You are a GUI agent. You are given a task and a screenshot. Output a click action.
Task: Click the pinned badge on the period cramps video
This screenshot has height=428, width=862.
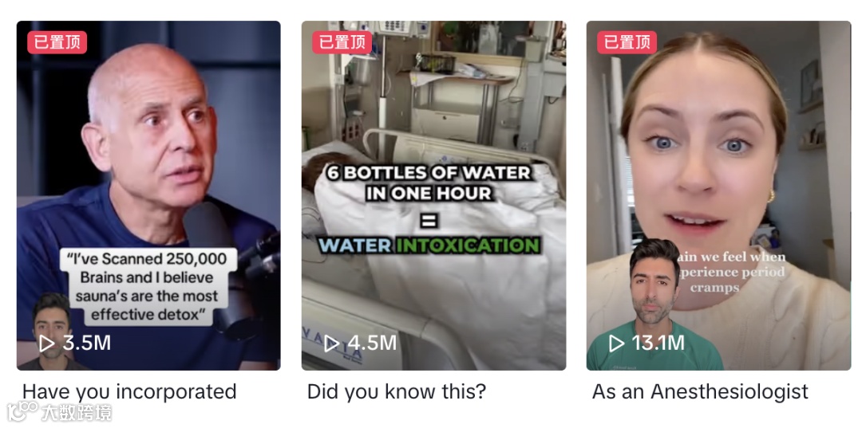(627, 42)
